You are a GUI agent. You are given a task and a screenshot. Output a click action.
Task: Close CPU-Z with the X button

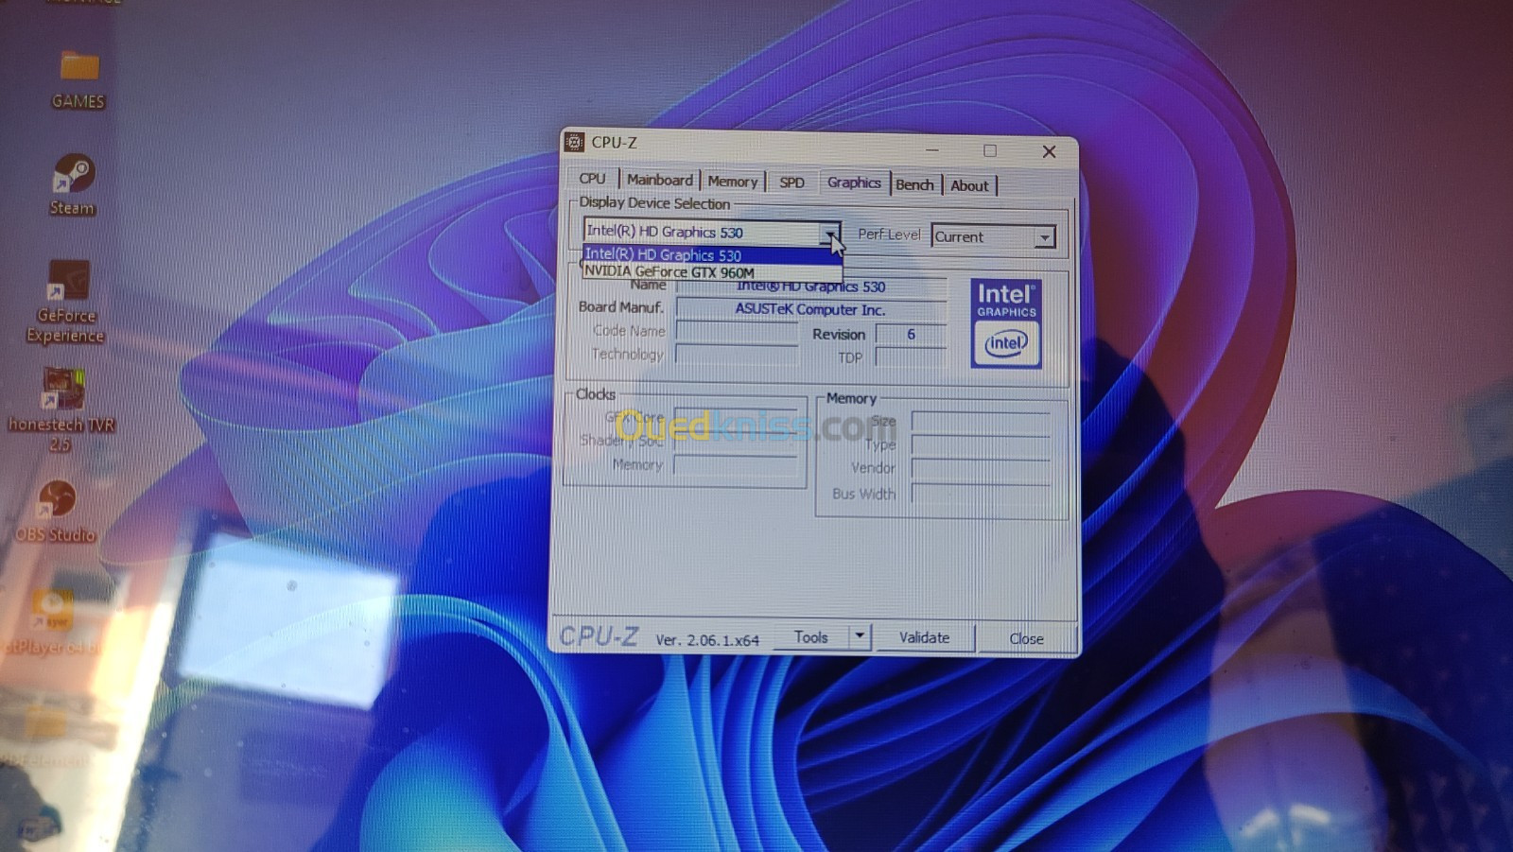1049,152
